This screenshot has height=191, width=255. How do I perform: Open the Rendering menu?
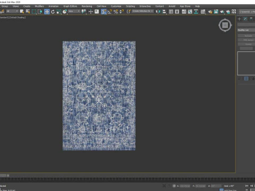tap(87, 6)
